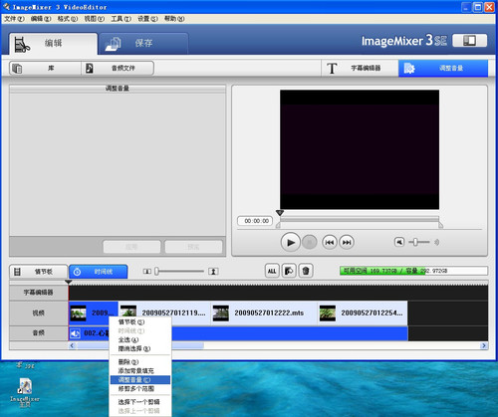This screenshot has width=498, height=417.
Task: Choose 修剪多个范围 in context menu
Action: pos(139,389)
